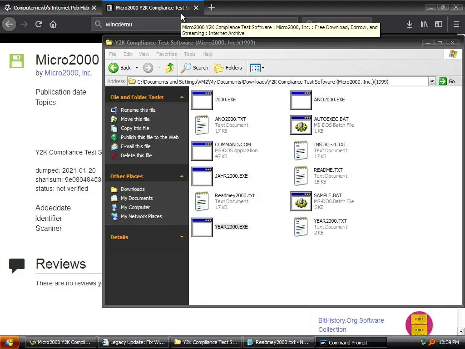Click the taskbar clock showing 12:39 PM
Screen dimensions: 465x349
tap(449, 342)
